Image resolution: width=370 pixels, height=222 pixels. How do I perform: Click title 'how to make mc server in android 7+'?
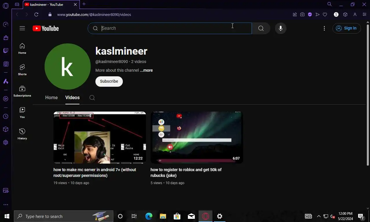[x=95, y=173]
